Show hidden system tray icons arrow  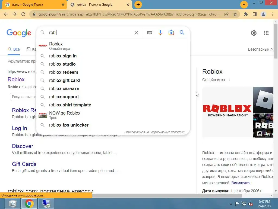pyautogui.click(x=231, y=204)
